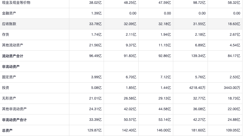
Task: Click the 181.60亿 total assets cell
Action: coord(198,130)
